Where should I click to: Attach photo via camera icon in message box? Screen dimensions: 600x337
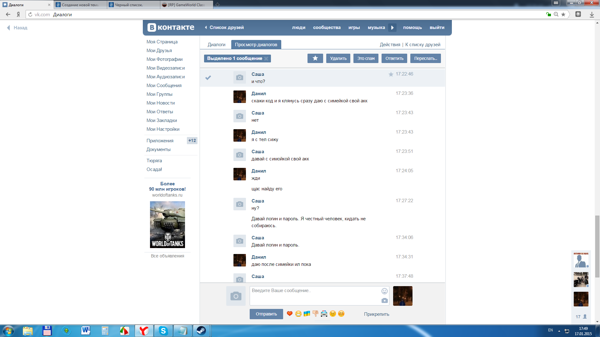coord(384,300)
